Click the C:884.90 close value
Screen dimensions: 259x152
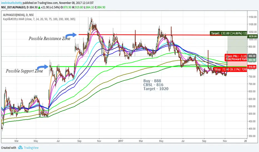[100, 7]
